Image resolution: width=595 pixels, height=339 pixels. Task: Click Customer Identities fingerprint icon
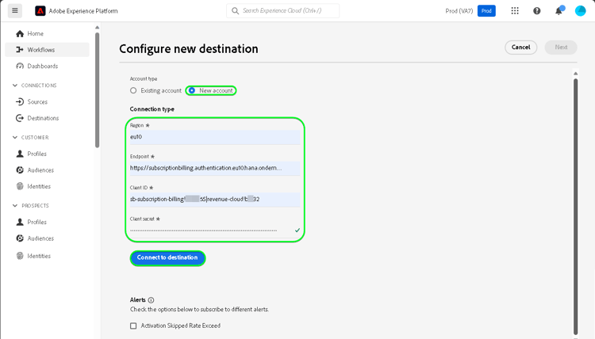click(20, 186)
